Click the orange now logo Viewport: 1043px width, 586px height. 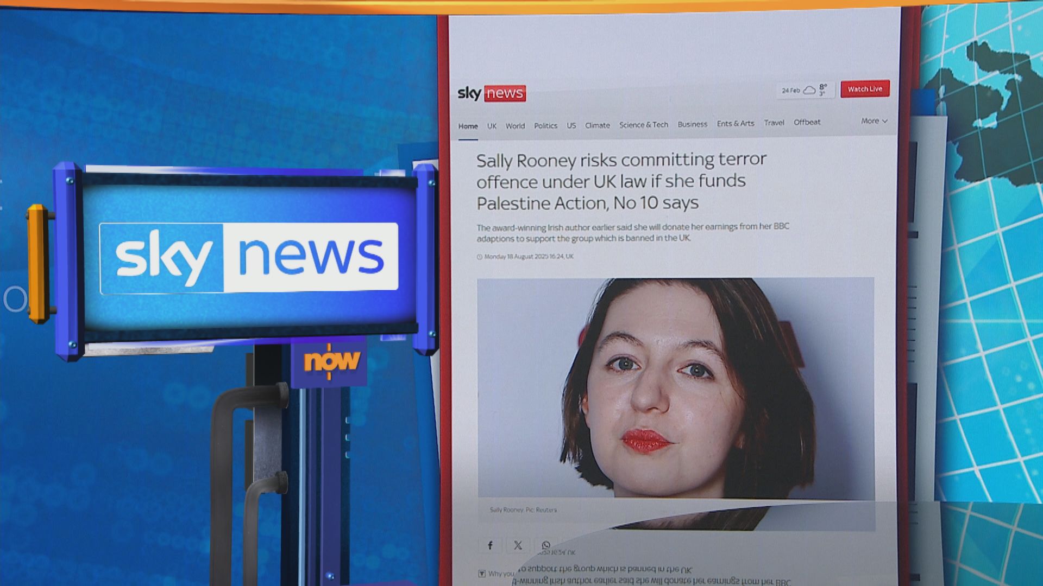(x=331, y=360)
